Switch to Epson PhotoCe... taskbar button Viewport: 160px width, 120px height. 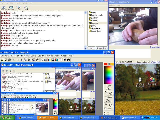click(x=130, y=118)
